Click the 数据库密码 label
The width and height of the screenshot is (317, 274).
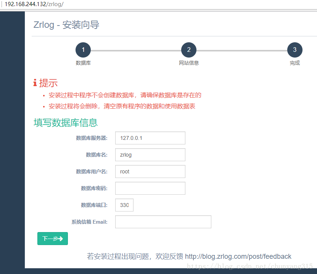(x=94, y=188)
